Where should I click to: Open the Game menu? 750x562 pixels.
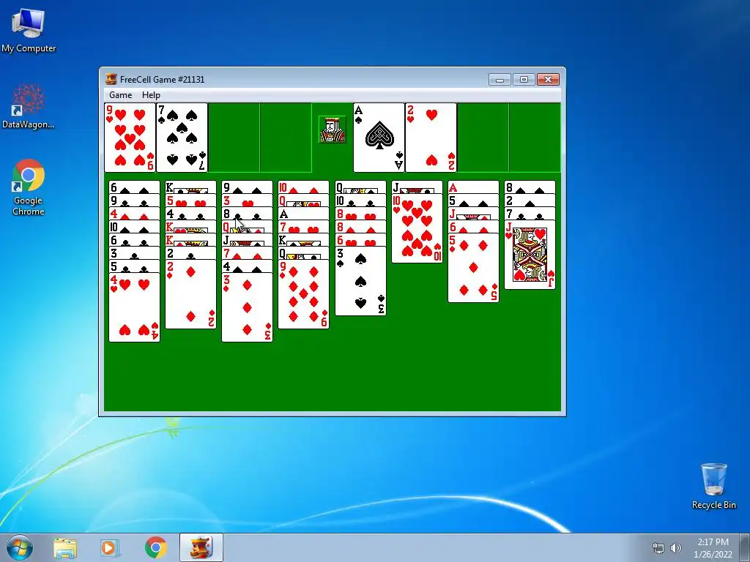click(x=120, y=94)
